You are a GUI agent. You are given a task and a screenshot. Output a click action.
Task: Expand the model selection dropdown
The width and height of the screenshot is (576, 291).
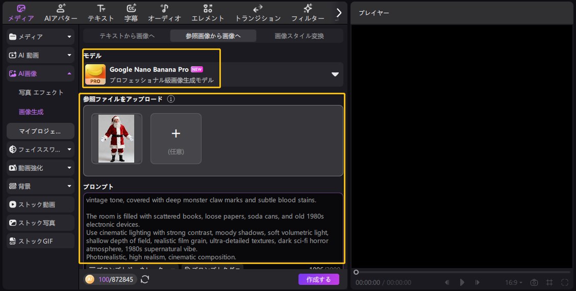pos(335,74)
